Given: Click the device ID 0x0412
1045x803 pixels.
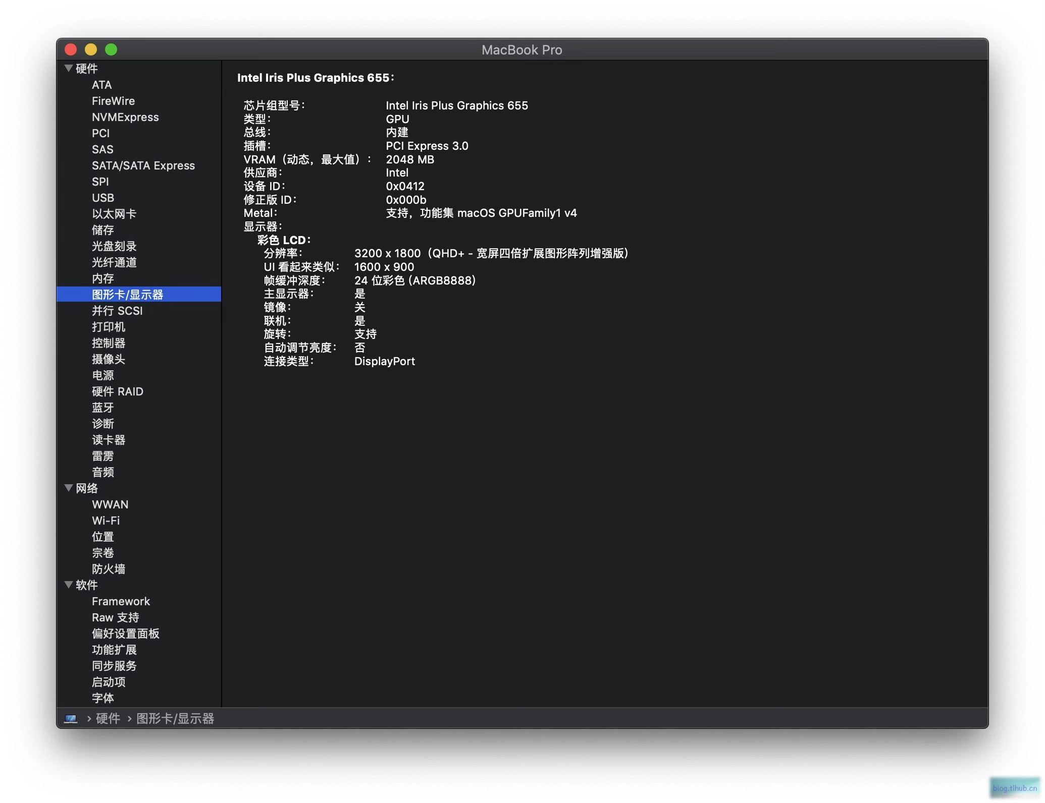Looking at the screenshot, I should [405, 186].
